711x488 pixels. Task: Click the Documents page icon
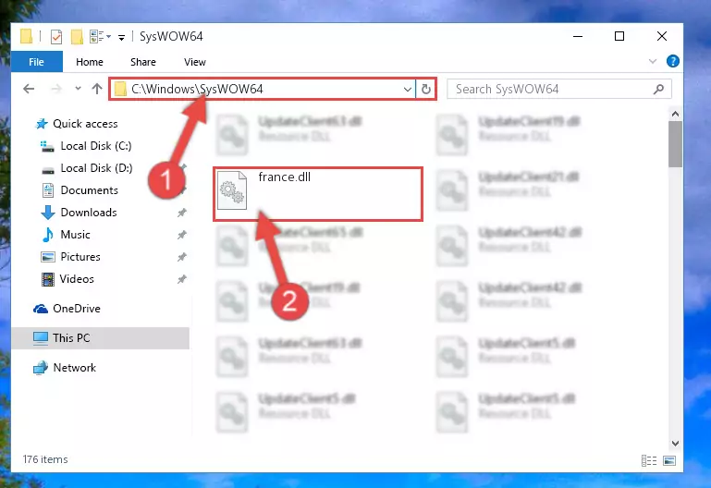click(x=48, y=190)
